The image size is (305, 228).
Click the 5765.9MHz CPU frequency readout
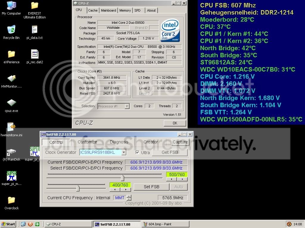tap(173, 198)
